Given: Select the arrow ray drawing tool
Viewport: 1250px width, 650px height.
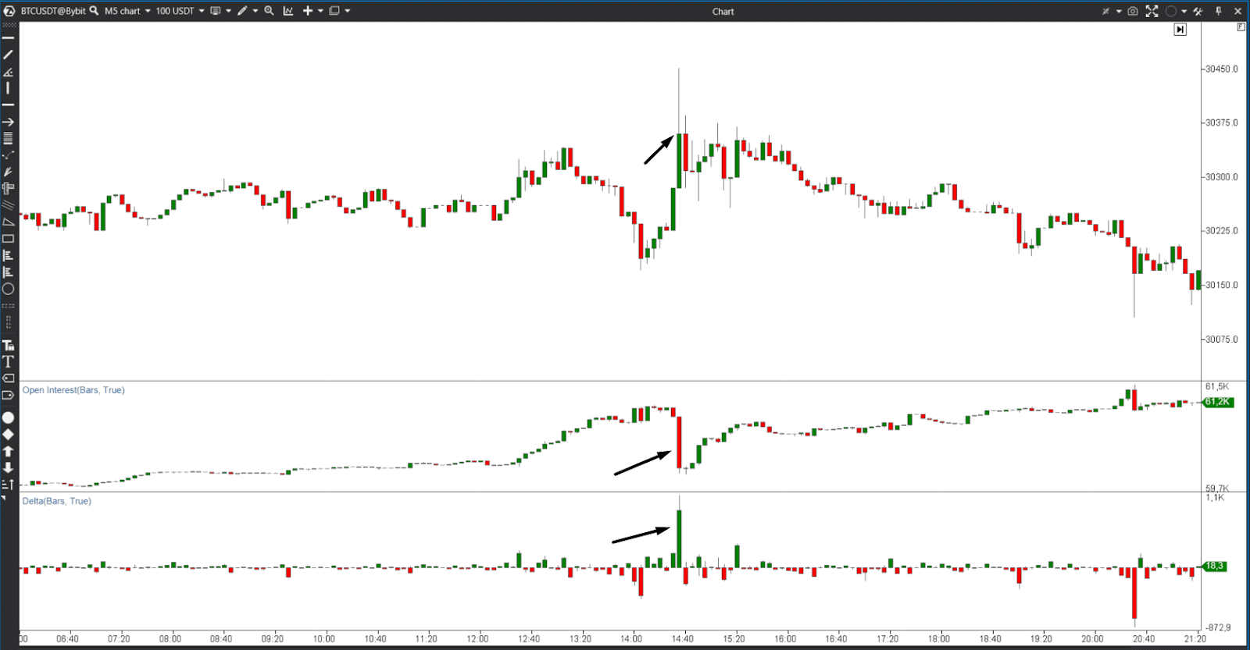Looking at the screenshot, I should pyautogui.click(x=8, y=122).
